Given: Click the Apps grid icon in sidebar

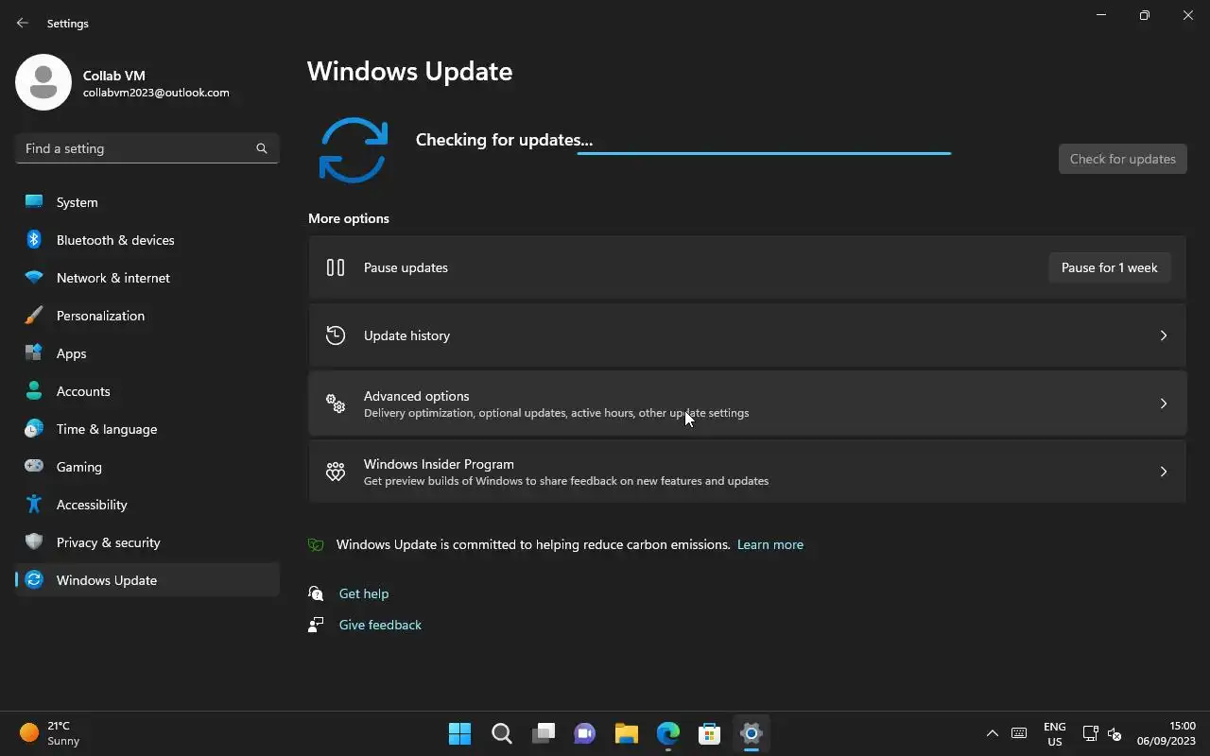Looking at the screenshot, I should (x=34, y=352).
